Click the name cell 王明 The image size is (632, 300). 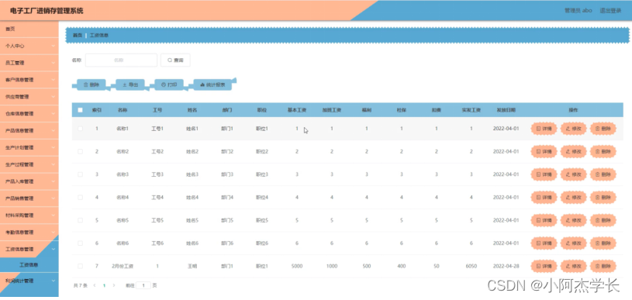pyautogui.click(x=192, y=266)
